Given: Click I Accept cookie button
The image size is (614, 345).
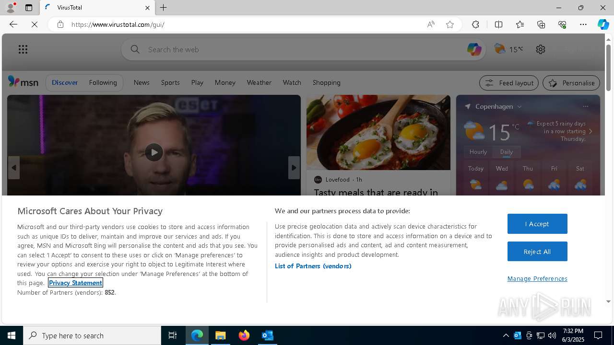Looking at the screenshot, I should (x=537, y=224).
